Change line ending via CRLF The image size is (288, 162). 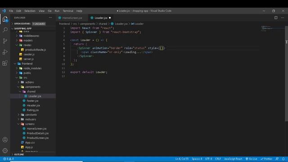218,159
